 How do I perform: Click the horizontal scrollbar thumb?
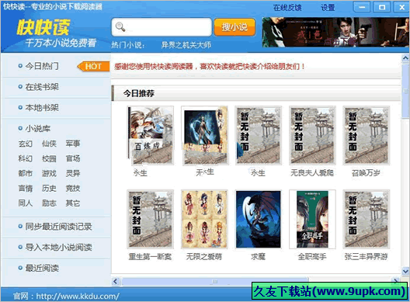click(x=215, y=281)
